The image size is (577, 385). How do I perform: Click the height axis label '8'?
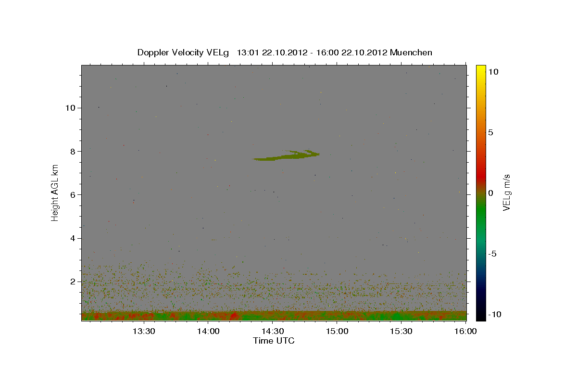[72, 151]
